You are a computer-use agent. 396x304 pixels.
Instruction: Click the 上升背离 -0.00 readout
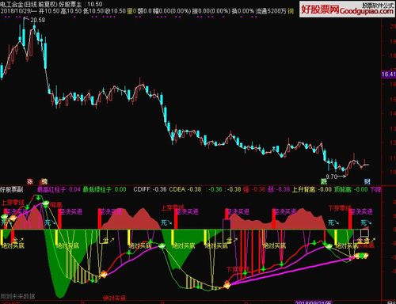point(312,189)
